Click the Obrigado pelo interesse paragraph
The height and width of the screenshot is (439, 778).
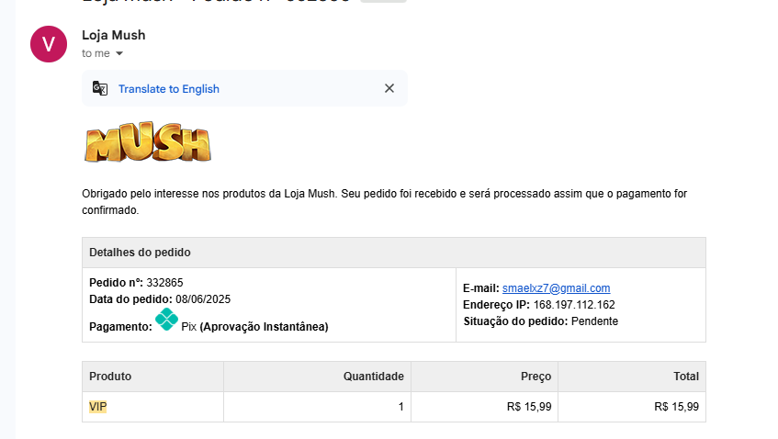(385, 202)
